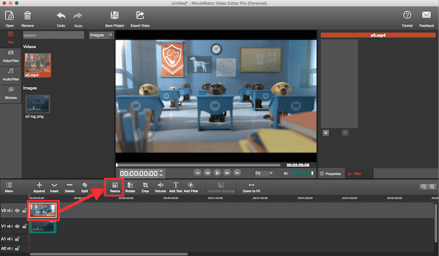The height and width of the screenshot is (256, 439).
Task: Click the rewind playback button
Action: (x=207, y=173)
